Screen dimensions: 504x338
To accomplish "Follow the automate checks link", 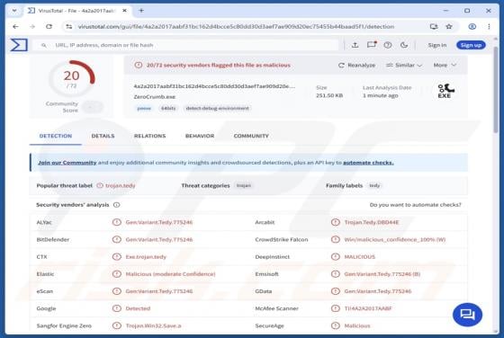I will pos(368,163).
